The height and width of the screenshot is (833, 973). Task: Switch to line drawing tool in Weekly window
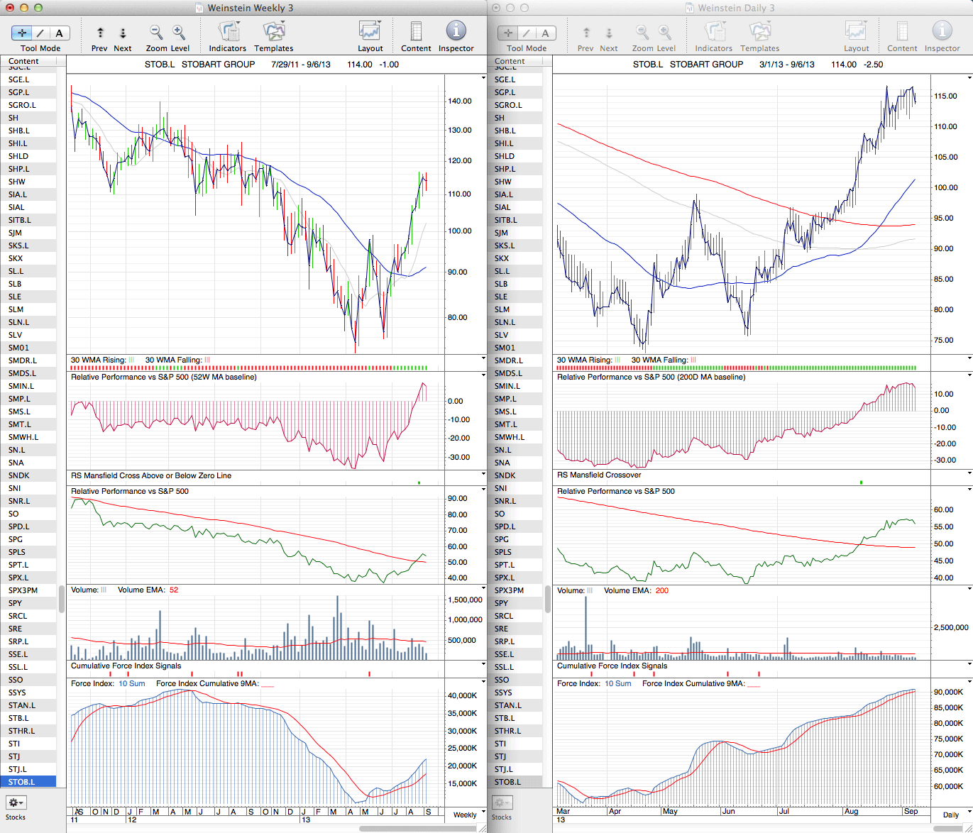40,33
